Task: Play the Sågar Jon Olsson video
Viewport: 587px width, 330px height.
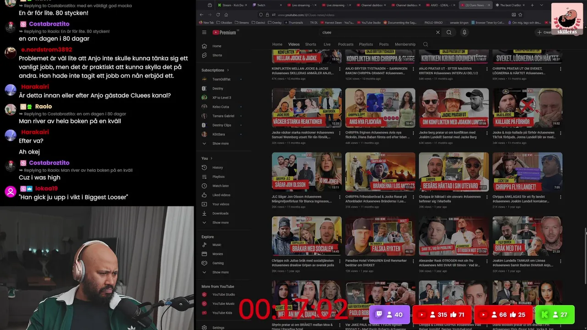Action: (306, 172)
